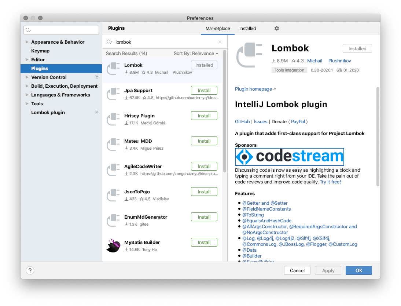This screenshot has width=401, height=306.
Task: Install the JsonToPojo plugin
Action: click(204, 192)
